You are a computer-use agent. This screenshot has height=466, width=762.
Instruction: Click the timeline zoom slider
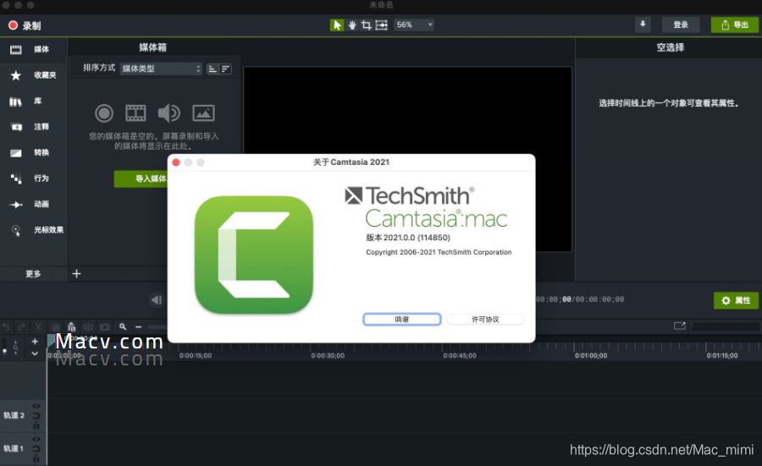point(157,327)
